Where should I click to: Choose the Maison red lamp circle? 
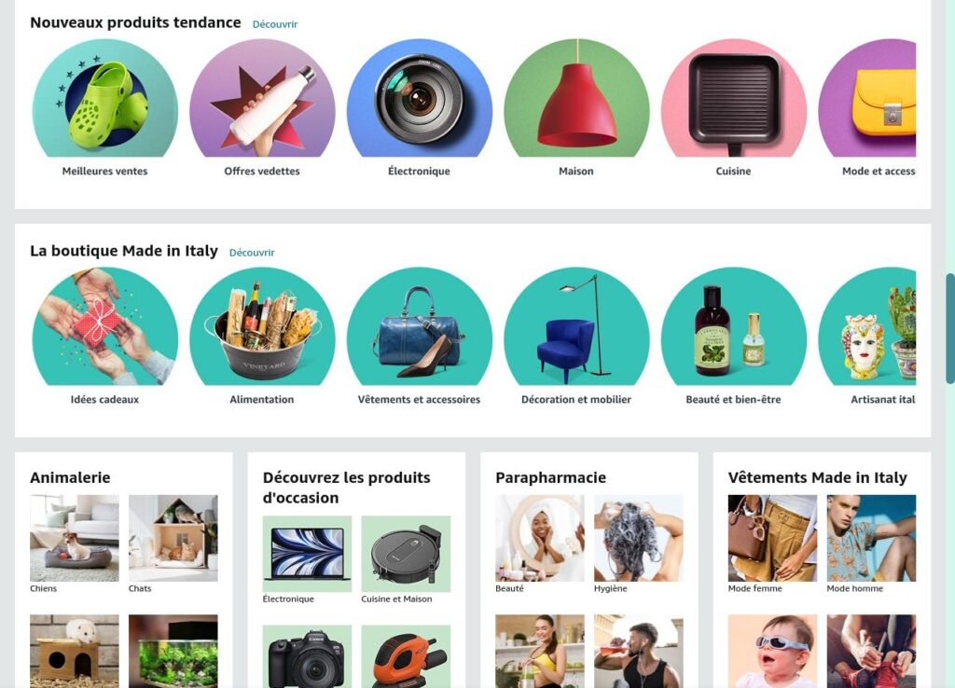point(576,98)
